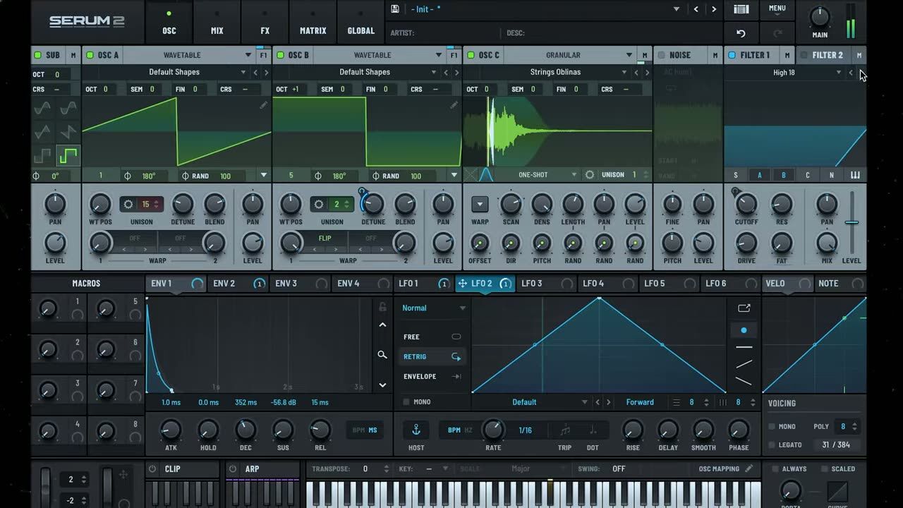
Task: Click the MAIN volume knob
Action: [x=820, y=17]
